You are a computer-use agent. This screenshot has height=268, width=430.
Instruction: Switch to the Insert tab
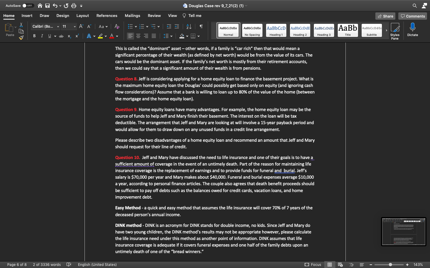click(27, 16)
